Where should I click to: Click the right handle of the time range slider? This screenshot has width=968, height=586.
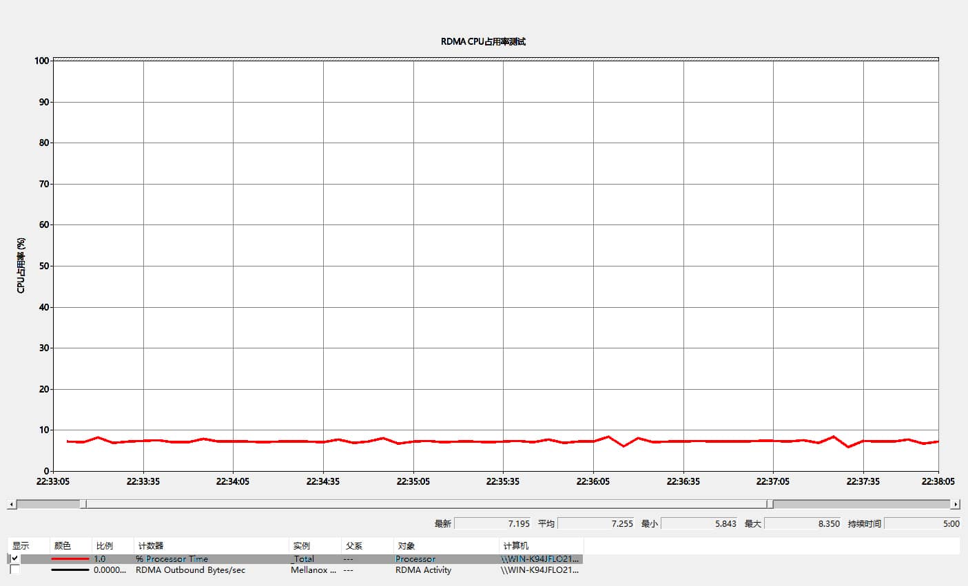[770, 504]
